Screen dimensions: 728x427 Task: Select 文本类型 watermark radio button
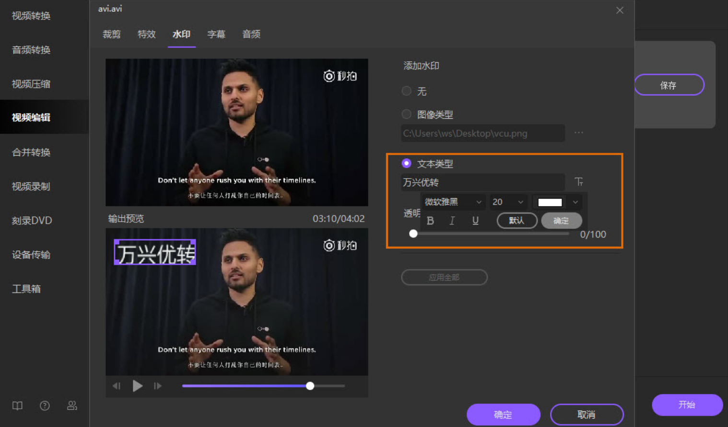407,163
